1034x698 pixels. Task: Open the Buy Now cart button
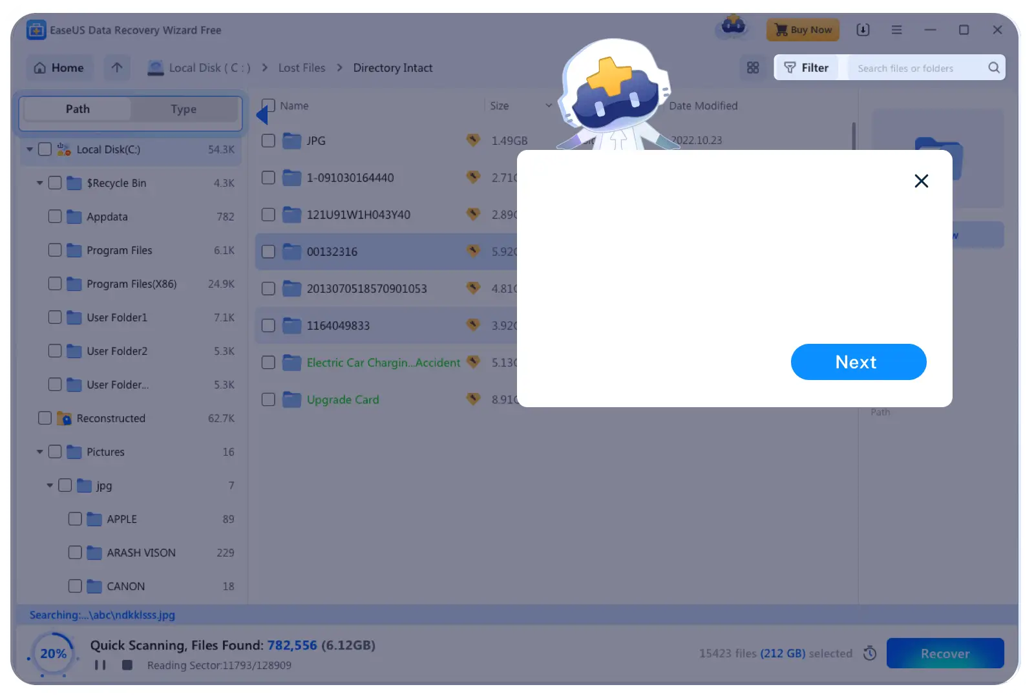[x=803, y=30]
